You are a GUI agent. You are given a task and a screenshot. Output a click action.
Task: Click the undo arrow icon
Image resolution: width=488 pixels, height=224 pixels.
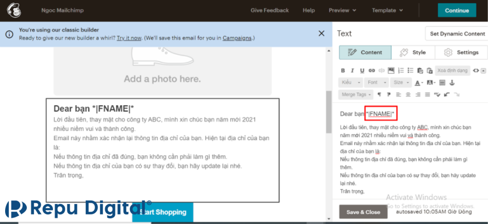point(447,95)
